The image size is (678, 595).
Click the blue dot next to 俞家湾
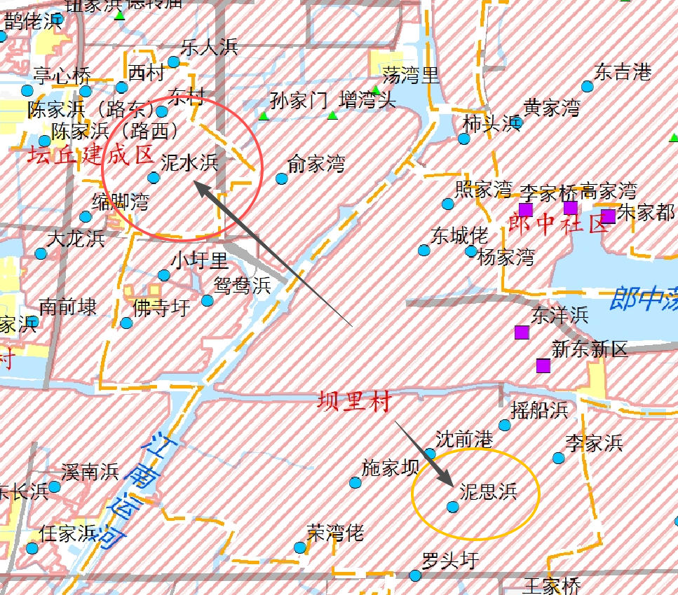click(x=282, y=178)
